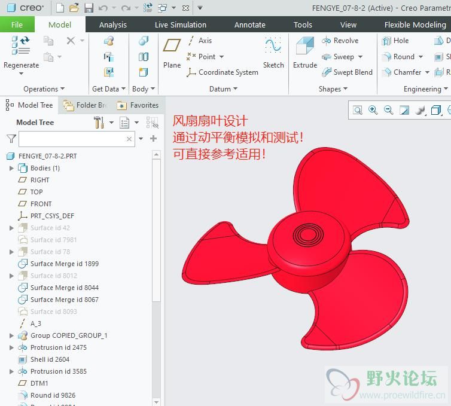Click the New file icon

tap(60, 8)
